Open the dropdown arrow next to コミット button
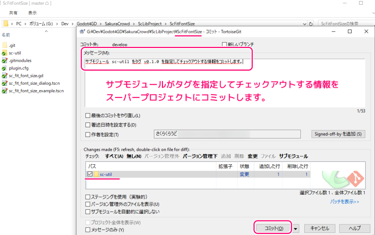Screen dimensions: 375x235 (x=296, y=228)
